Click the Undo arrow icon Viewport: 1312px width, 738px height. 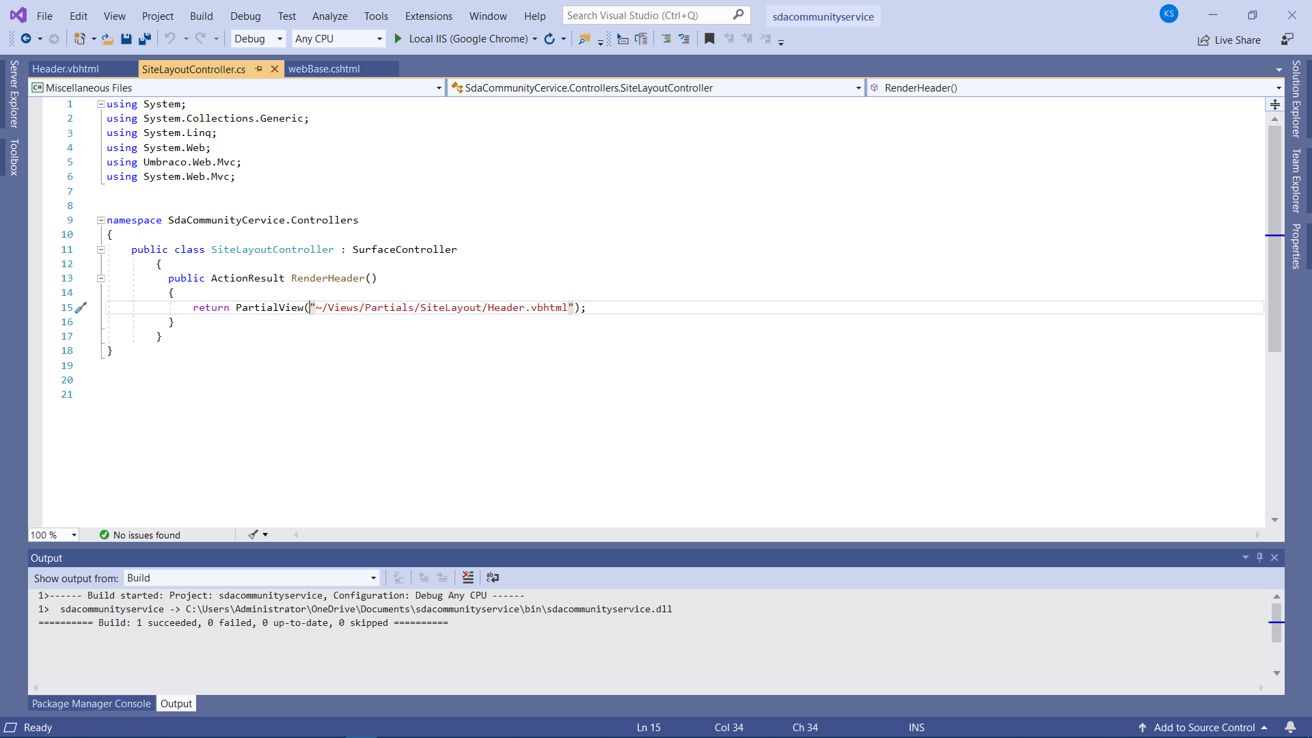170,39
